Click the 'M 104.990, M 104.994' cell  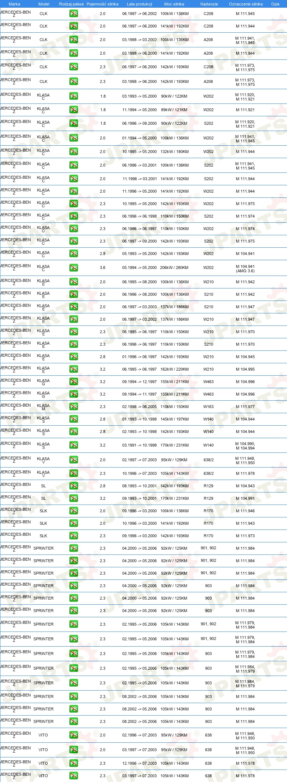245,446
